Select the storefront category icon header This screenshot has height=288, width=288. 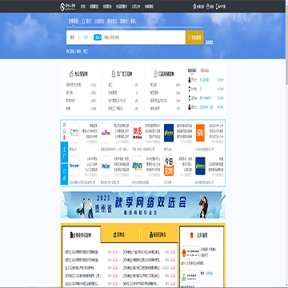164,74
